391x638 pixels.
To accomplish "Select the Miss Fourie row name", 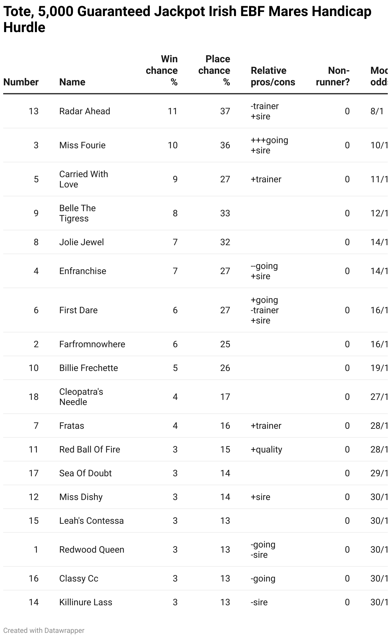I will (x=82, y=145).
